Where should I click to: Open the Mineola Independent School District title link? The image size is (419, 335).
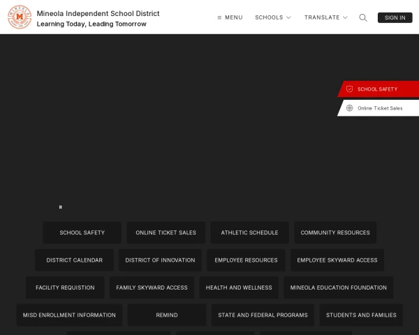(98, 13)
